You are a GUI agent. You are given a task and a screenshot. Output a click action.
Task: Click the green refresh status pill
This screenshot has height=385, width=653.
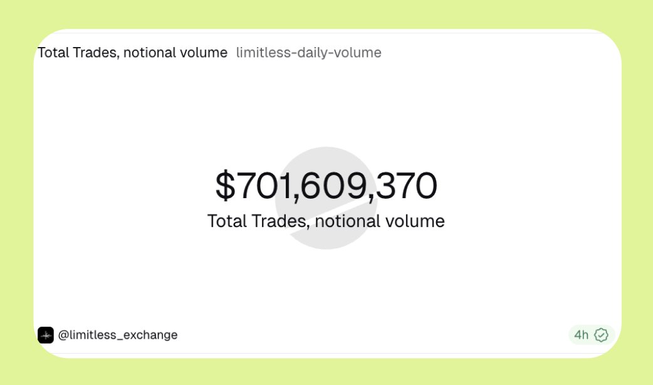tap(591, 335)
